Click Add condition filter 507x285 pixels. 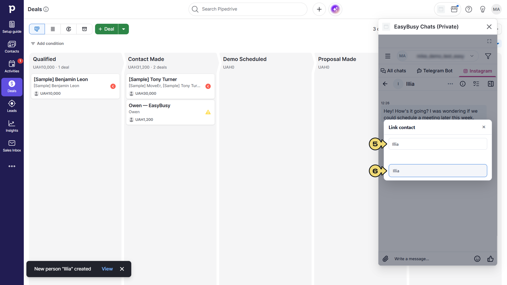(48, 44)
